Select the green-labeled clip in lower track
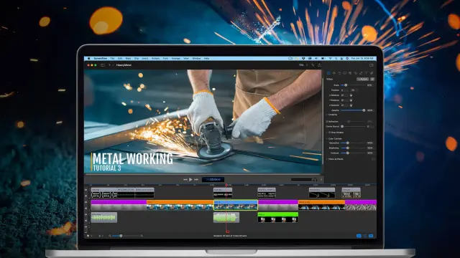This screenshot has height=258, width=460. (x=278, y=217)
